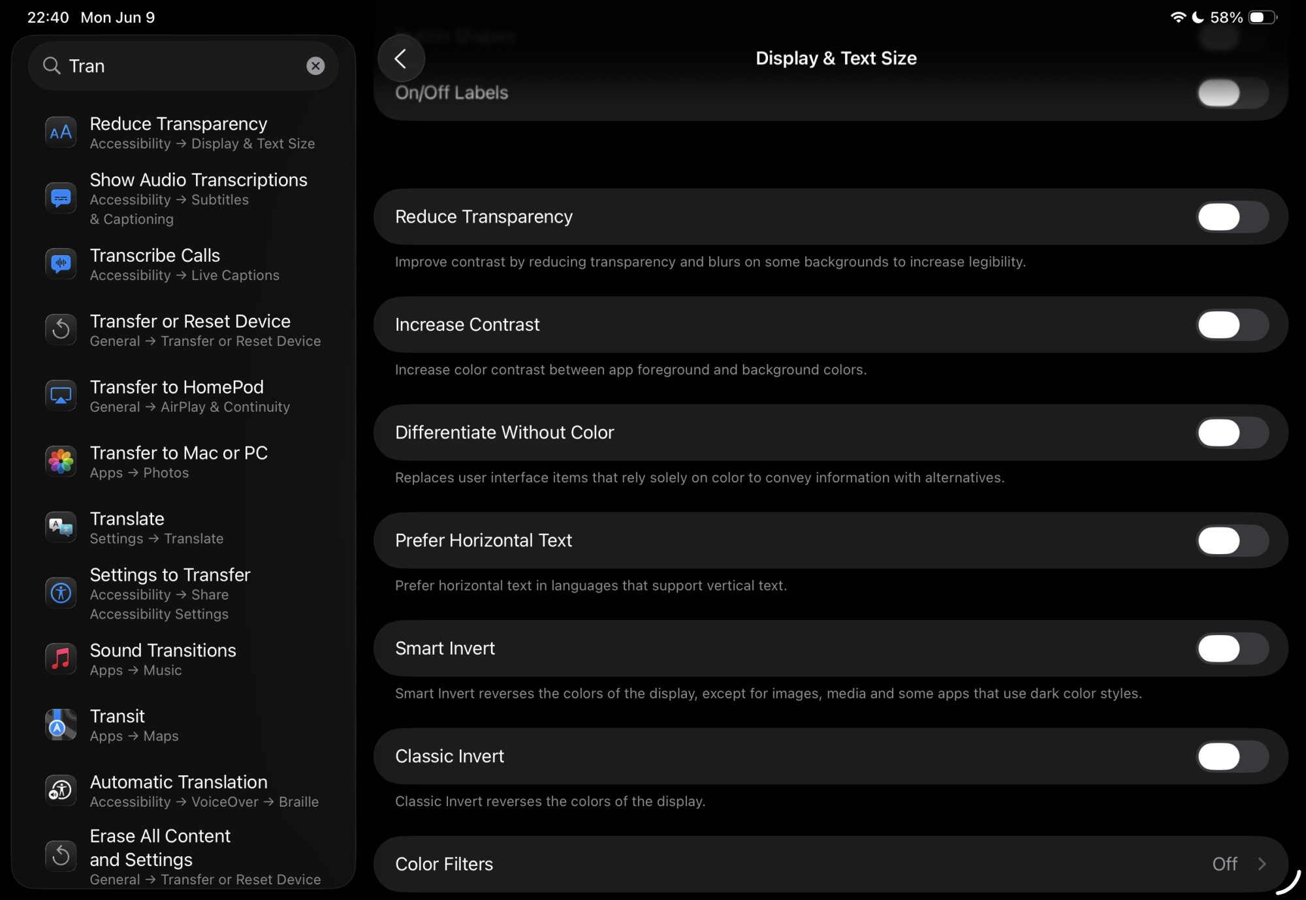Image resolution: width=1306 pixels, height=900 pixels.
Task: Toggle the Classic Invert switch
Action: coord(1232,756)
